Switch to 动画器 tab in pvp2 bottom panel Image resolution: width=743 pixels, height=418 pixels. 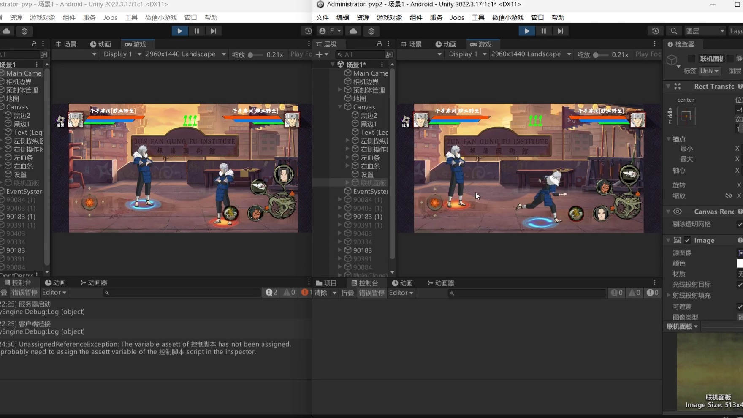pos(441,283)
